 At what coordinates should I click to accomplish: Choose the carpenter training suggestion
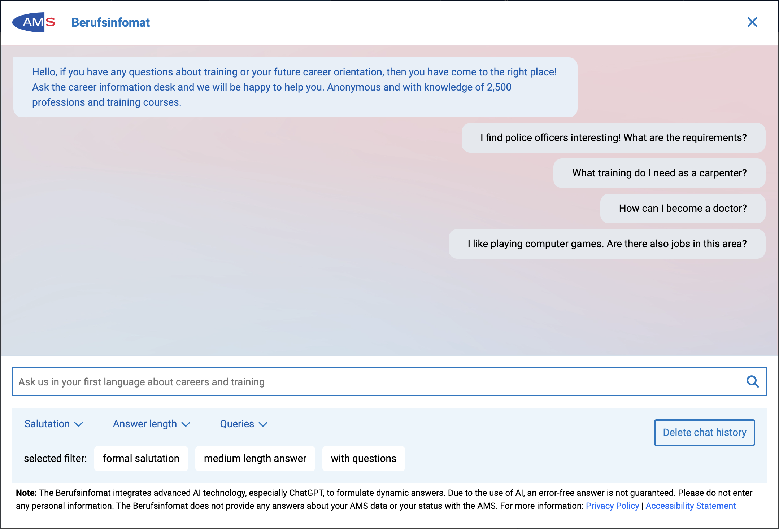659,173
